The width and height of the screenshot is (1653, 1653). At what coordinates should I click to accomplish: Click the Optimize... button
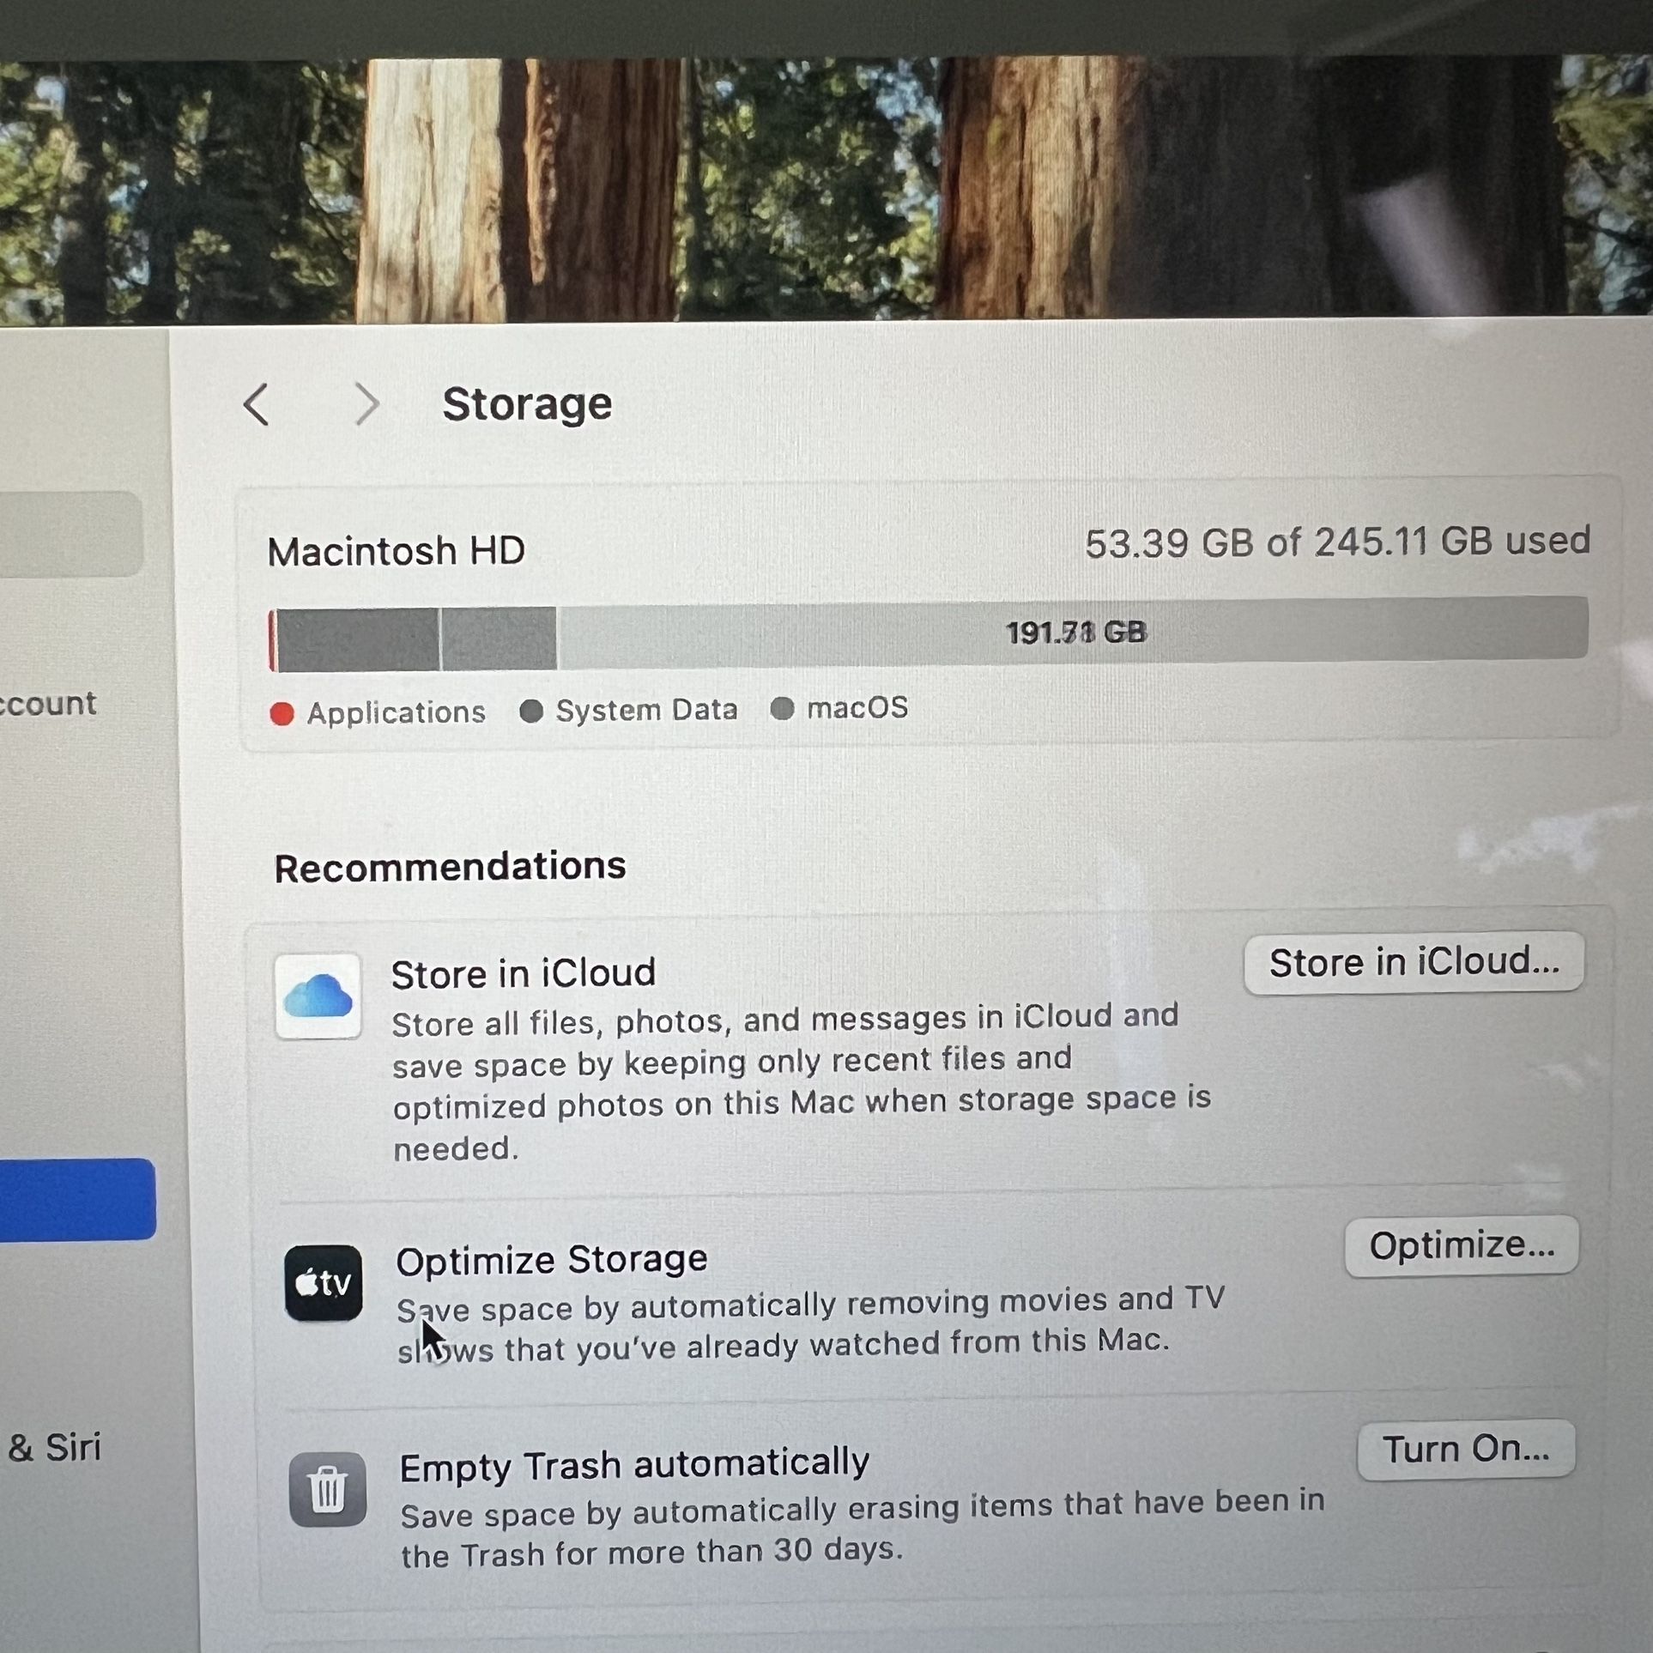click(1462, 1245)
